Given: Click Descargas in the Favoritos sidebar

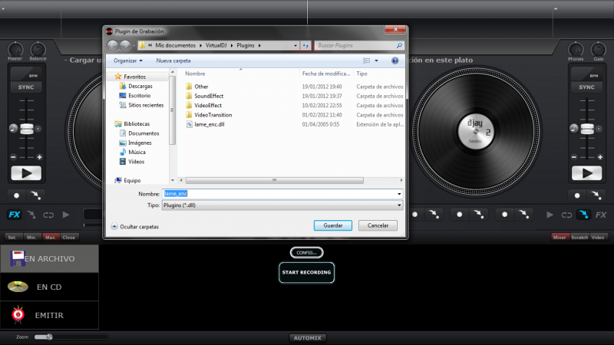Looking at the screenshot, I should coord(140,86).
